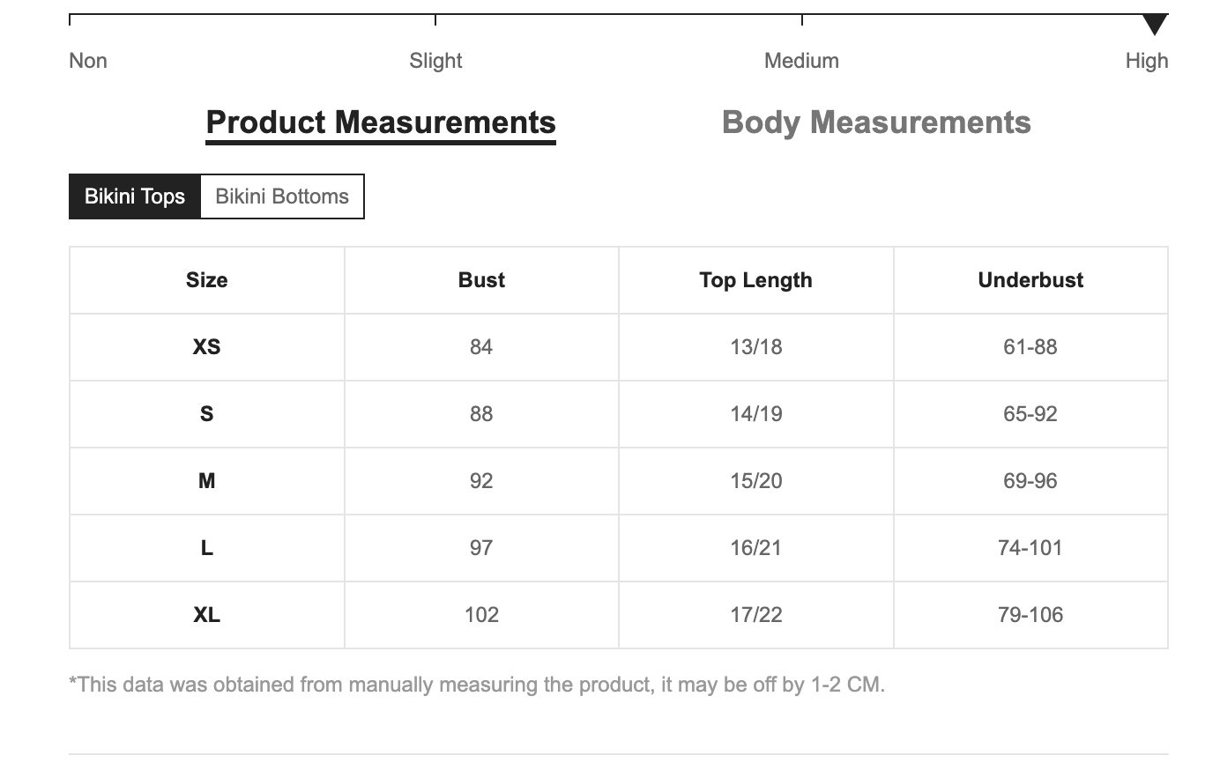Viewport: 1220px width, 763px height.
Task: Click the Medium stretch label
Action: [801, 61]
